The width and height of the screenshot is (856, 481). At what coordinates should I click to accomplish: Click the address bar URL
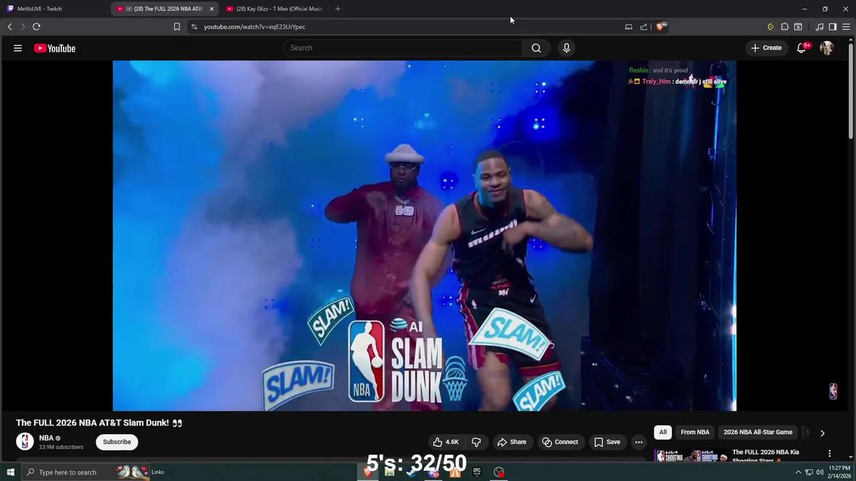tap(254, 27)
